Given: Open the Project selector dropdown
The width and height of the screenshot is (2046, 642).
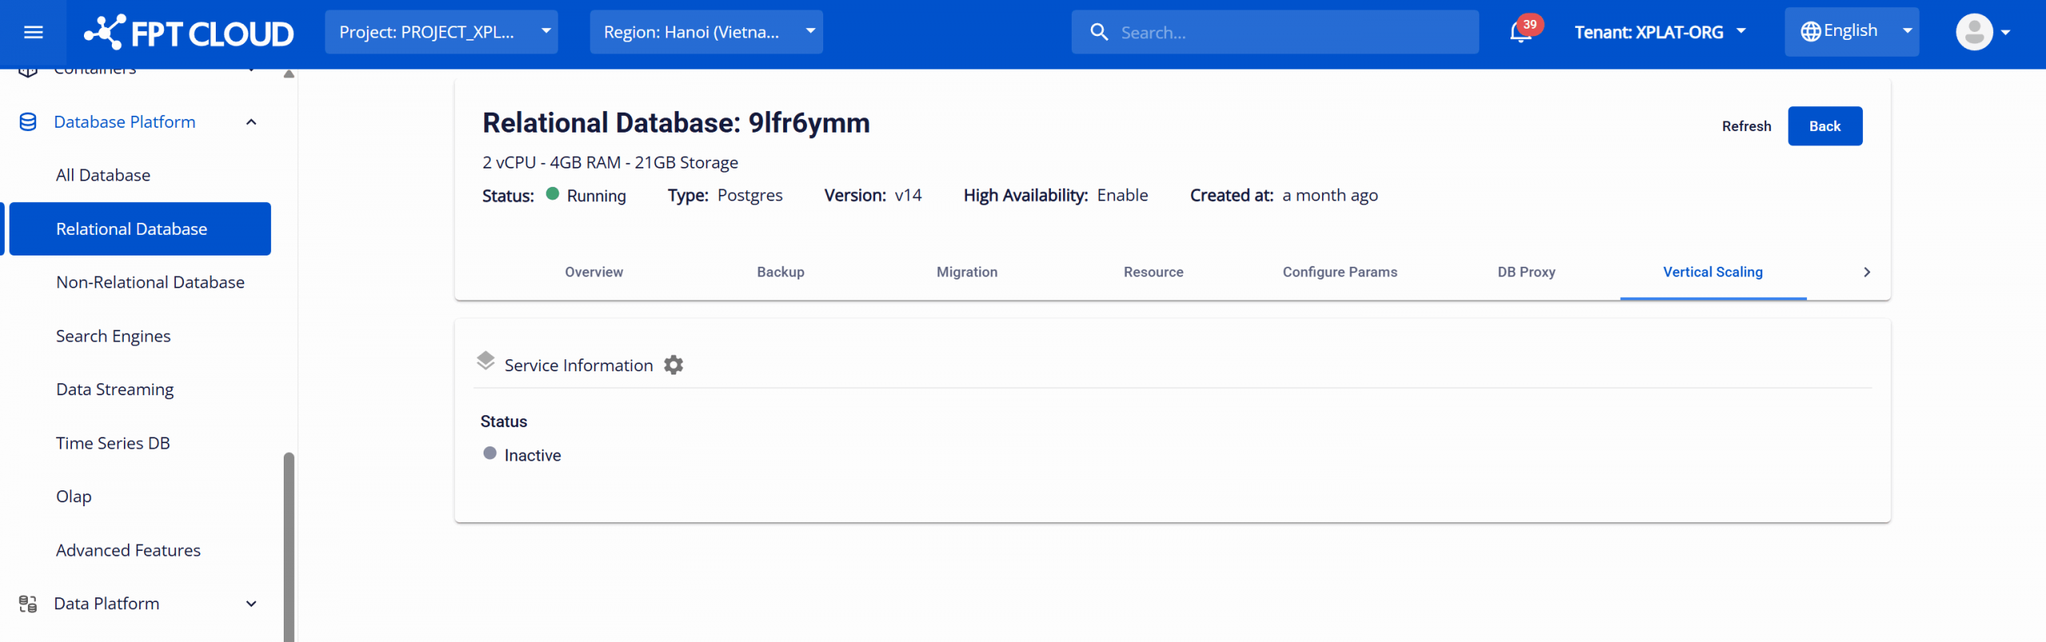Looking at the screenshot, I should pyautogui.click(x=441, y=32).
